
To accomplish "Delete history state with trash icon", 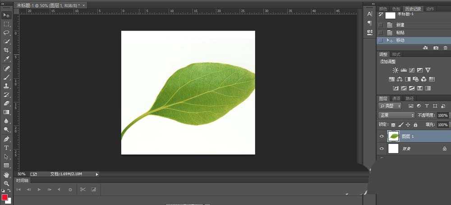I will pos(446,48).
